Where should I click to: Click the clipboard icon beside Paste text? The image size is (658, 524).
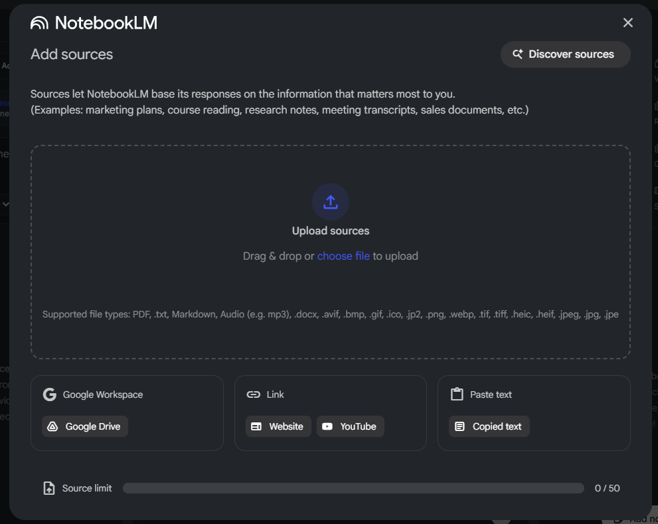point(457,394)
